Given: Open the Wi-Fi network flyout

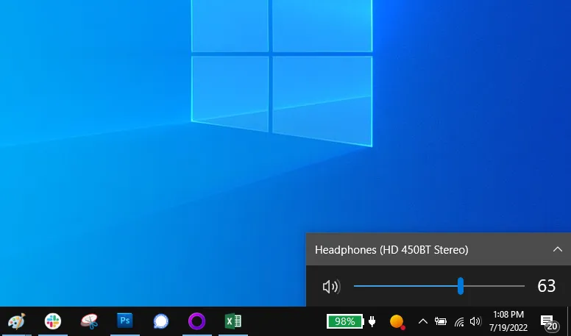Looking at the screenshot, I should [x=458, y=321].
